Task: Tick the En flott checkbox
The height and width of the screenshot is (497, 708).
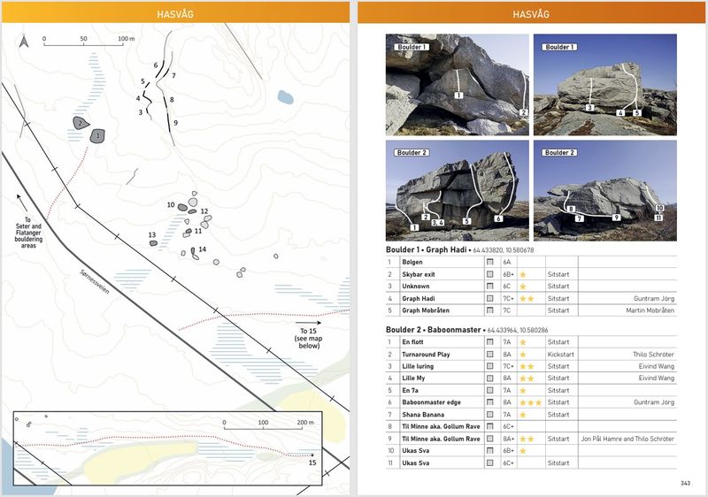Action: pos(490,342)
